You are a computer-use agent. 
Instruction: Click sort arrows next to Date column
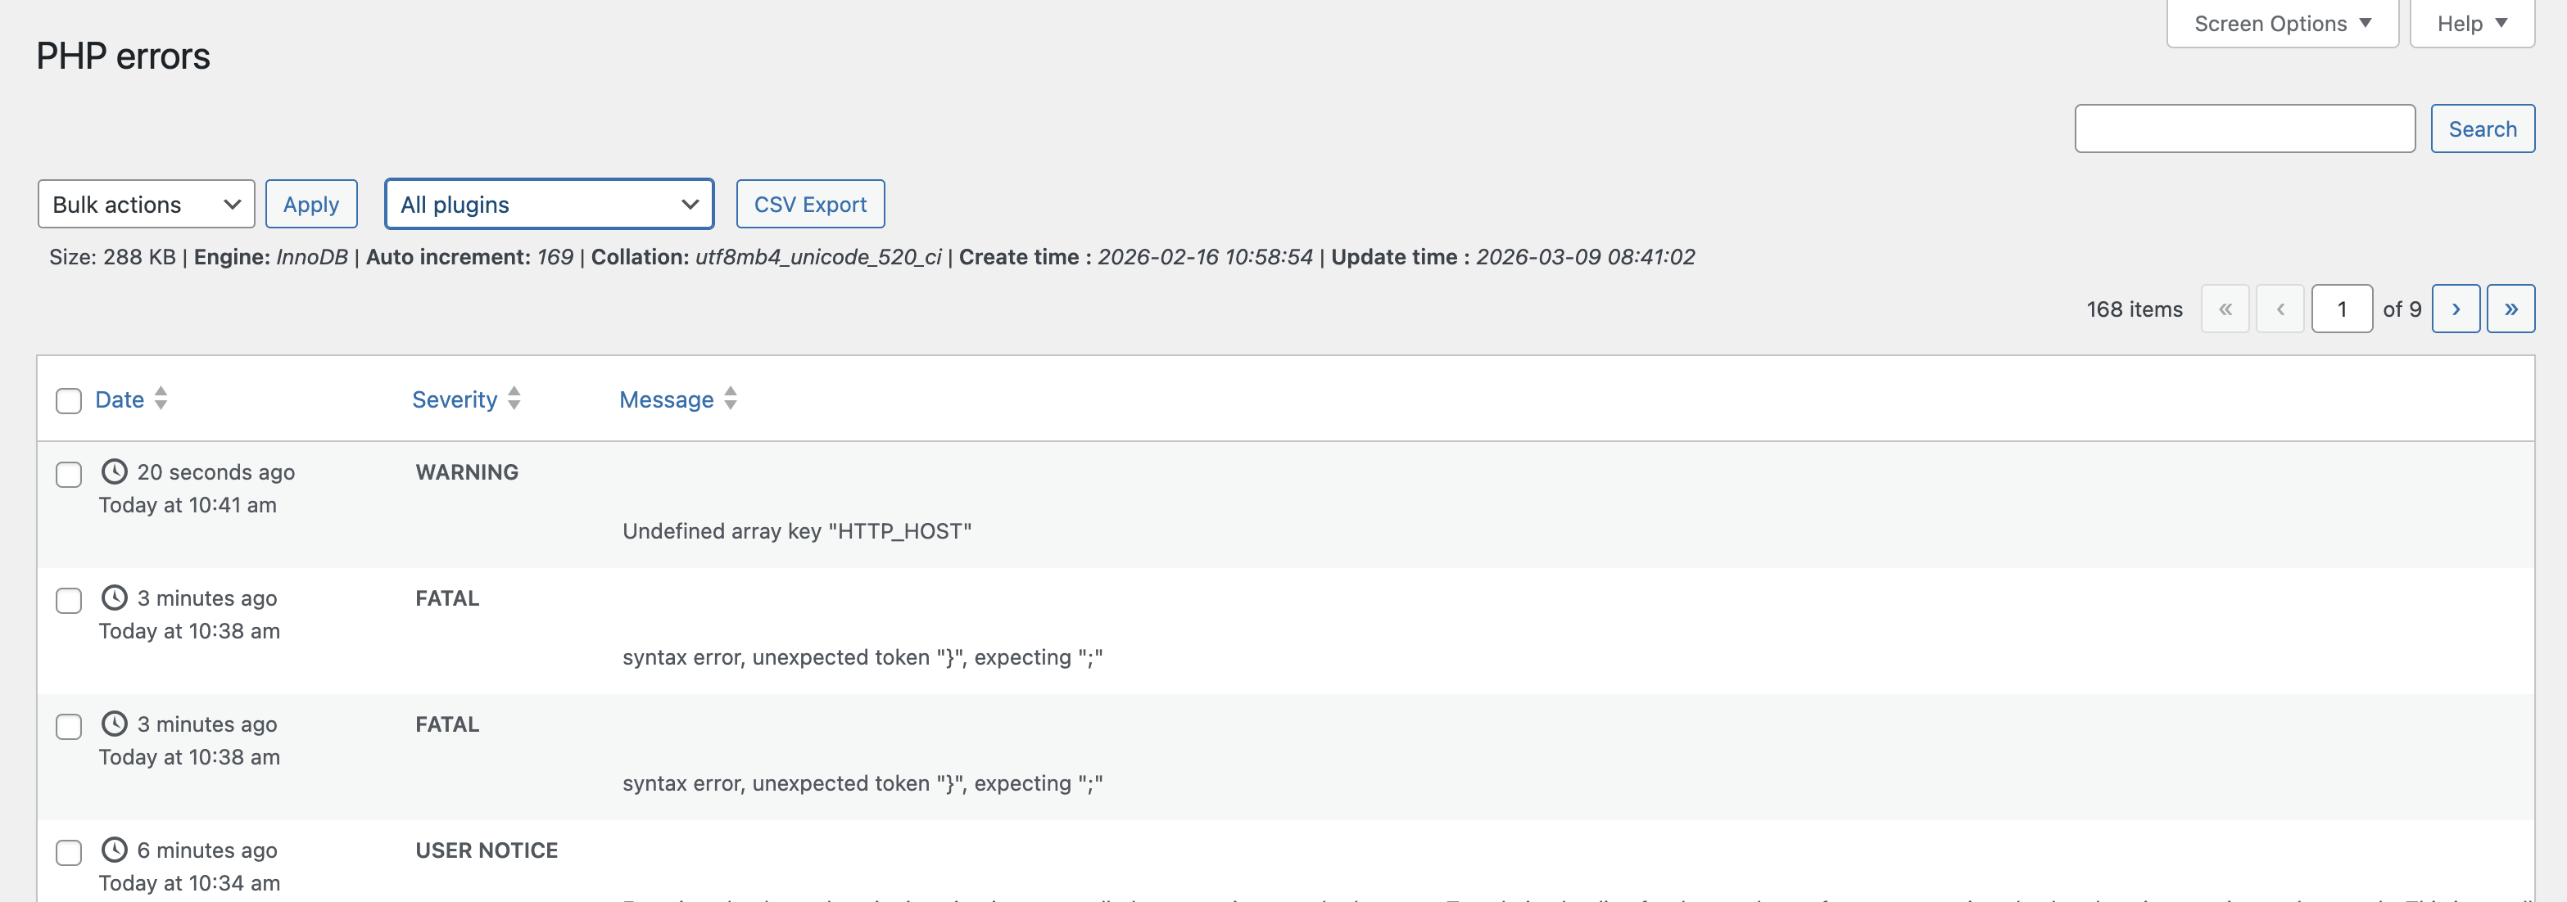[x=161, y=399]
